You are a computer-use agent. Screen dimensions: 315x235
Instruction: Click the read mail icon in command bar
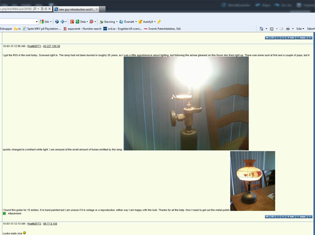pos(281,29)
